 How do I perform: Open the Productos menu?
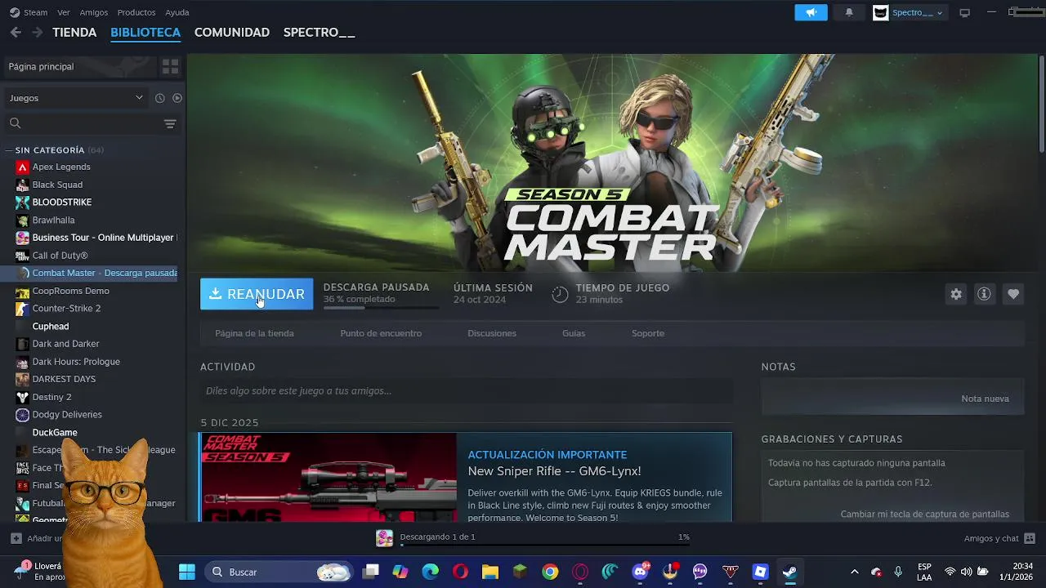pyautogui.click(x=136, y=12)
